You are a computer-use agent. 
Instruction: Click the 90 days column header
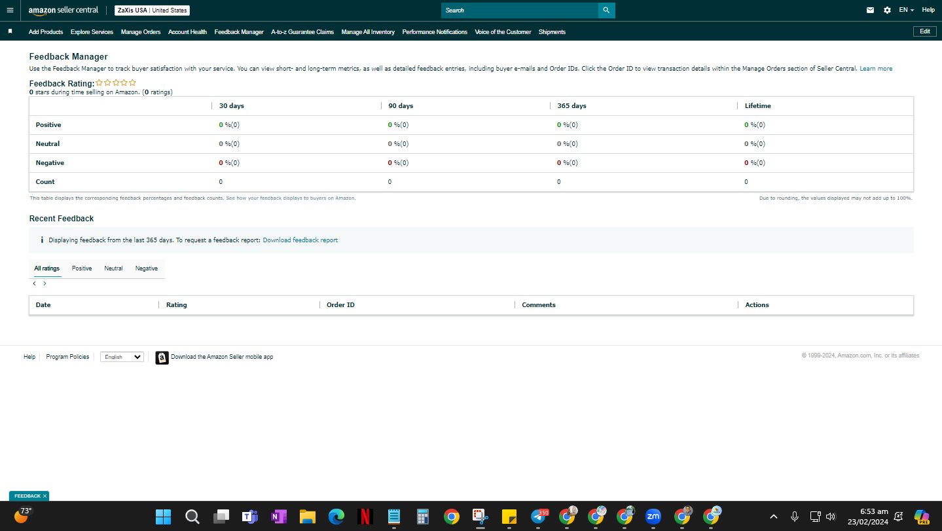pos(401,106)
